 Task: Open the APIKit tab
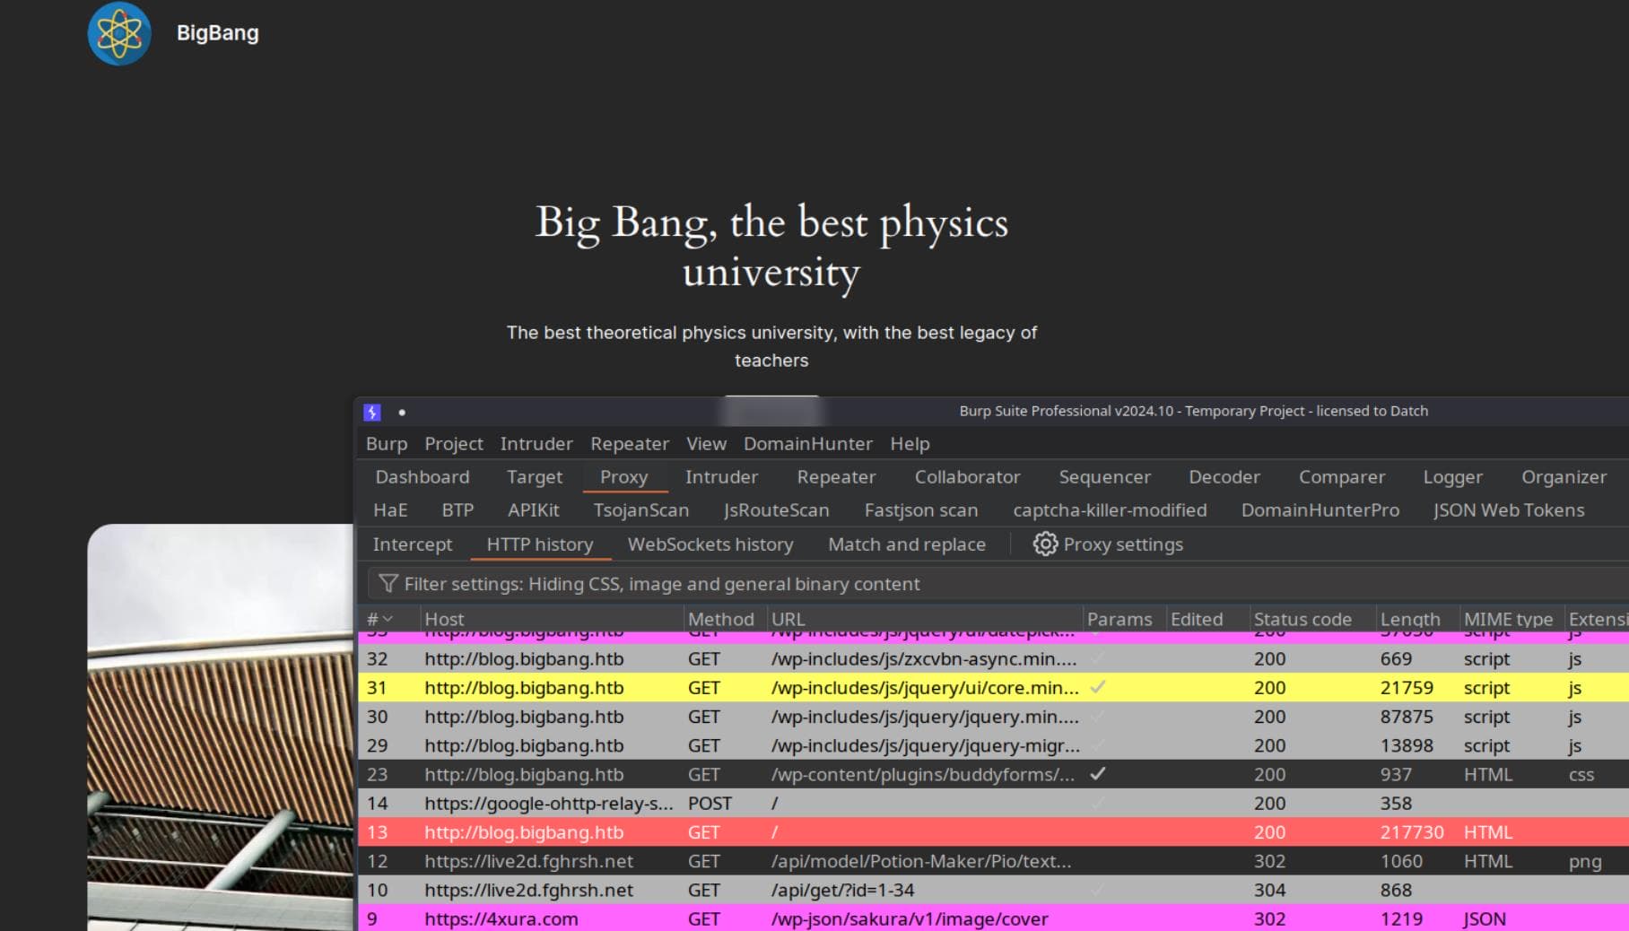tap(534, 510)
